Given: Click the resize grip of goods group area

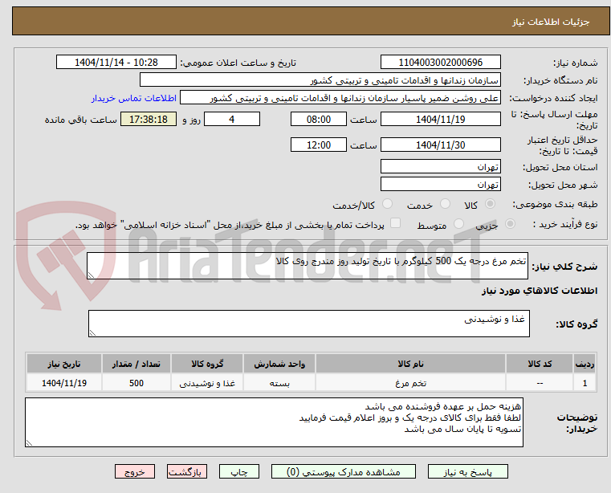Looking at the screenshot, I should point(92,333).
